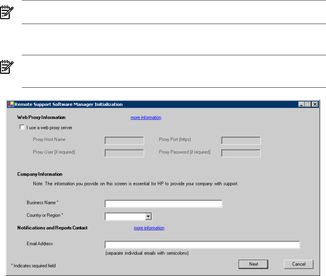326x276 pixels.
Task: Minimize the Remote Support Software Manager window
Action: click(x=302, y=104)
